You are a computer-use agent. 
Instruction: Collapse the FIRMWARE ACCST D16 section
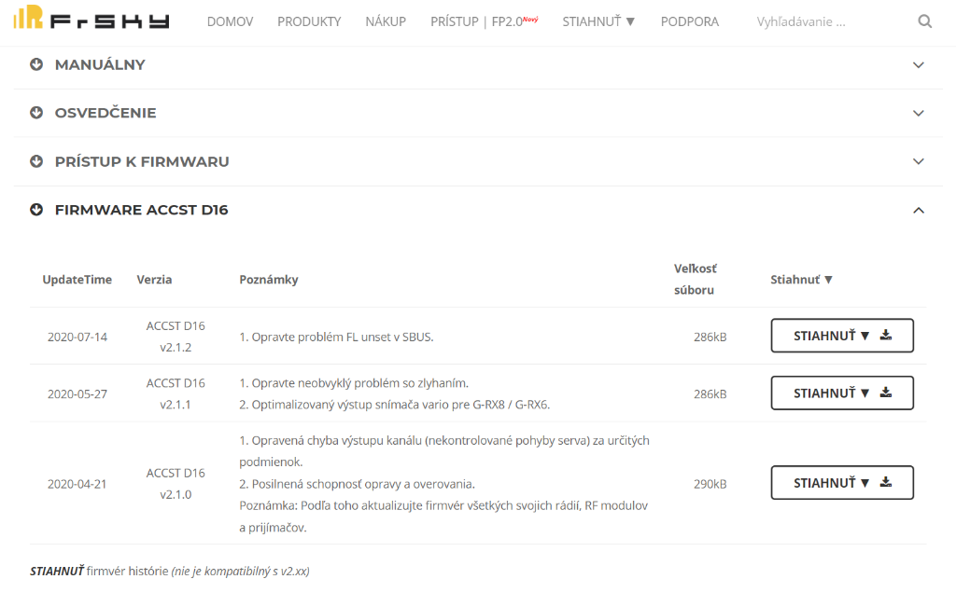[x=918, y=211]
